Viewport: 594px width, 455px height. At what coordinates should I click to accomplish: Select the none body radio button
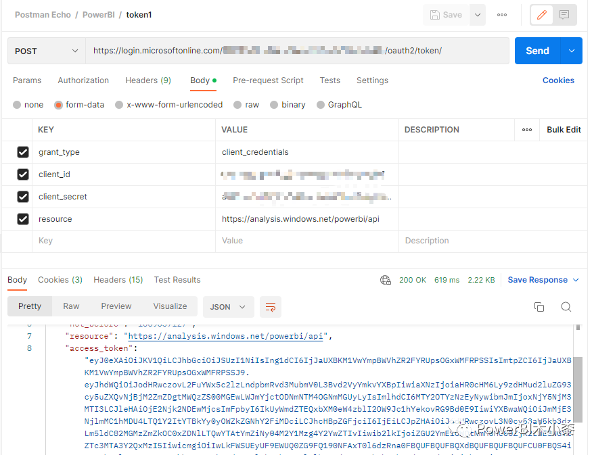17,105
